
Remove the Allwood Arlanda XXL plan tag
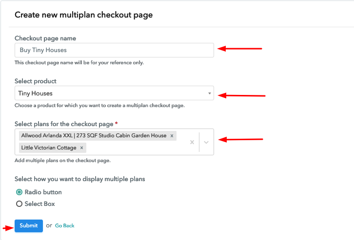point(172,136)
